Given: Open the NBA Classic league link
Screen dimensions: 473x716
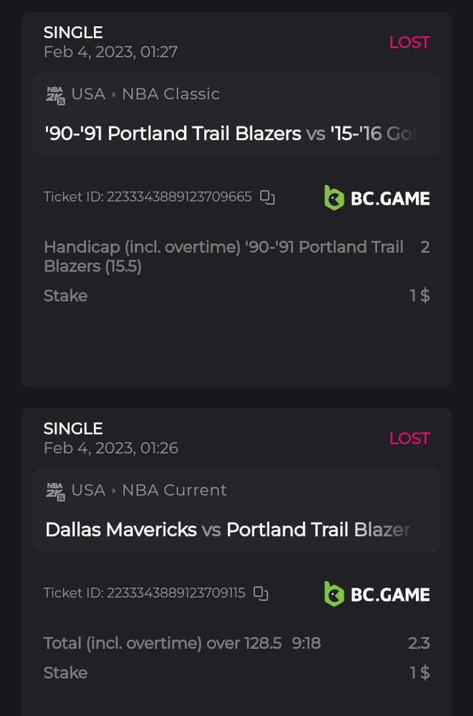Looking at the screenshot, I should (171, 94).
